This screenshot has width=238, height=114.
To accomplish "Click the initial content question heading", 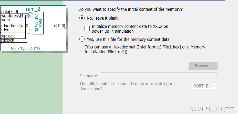I will click(x=130, y=9).
